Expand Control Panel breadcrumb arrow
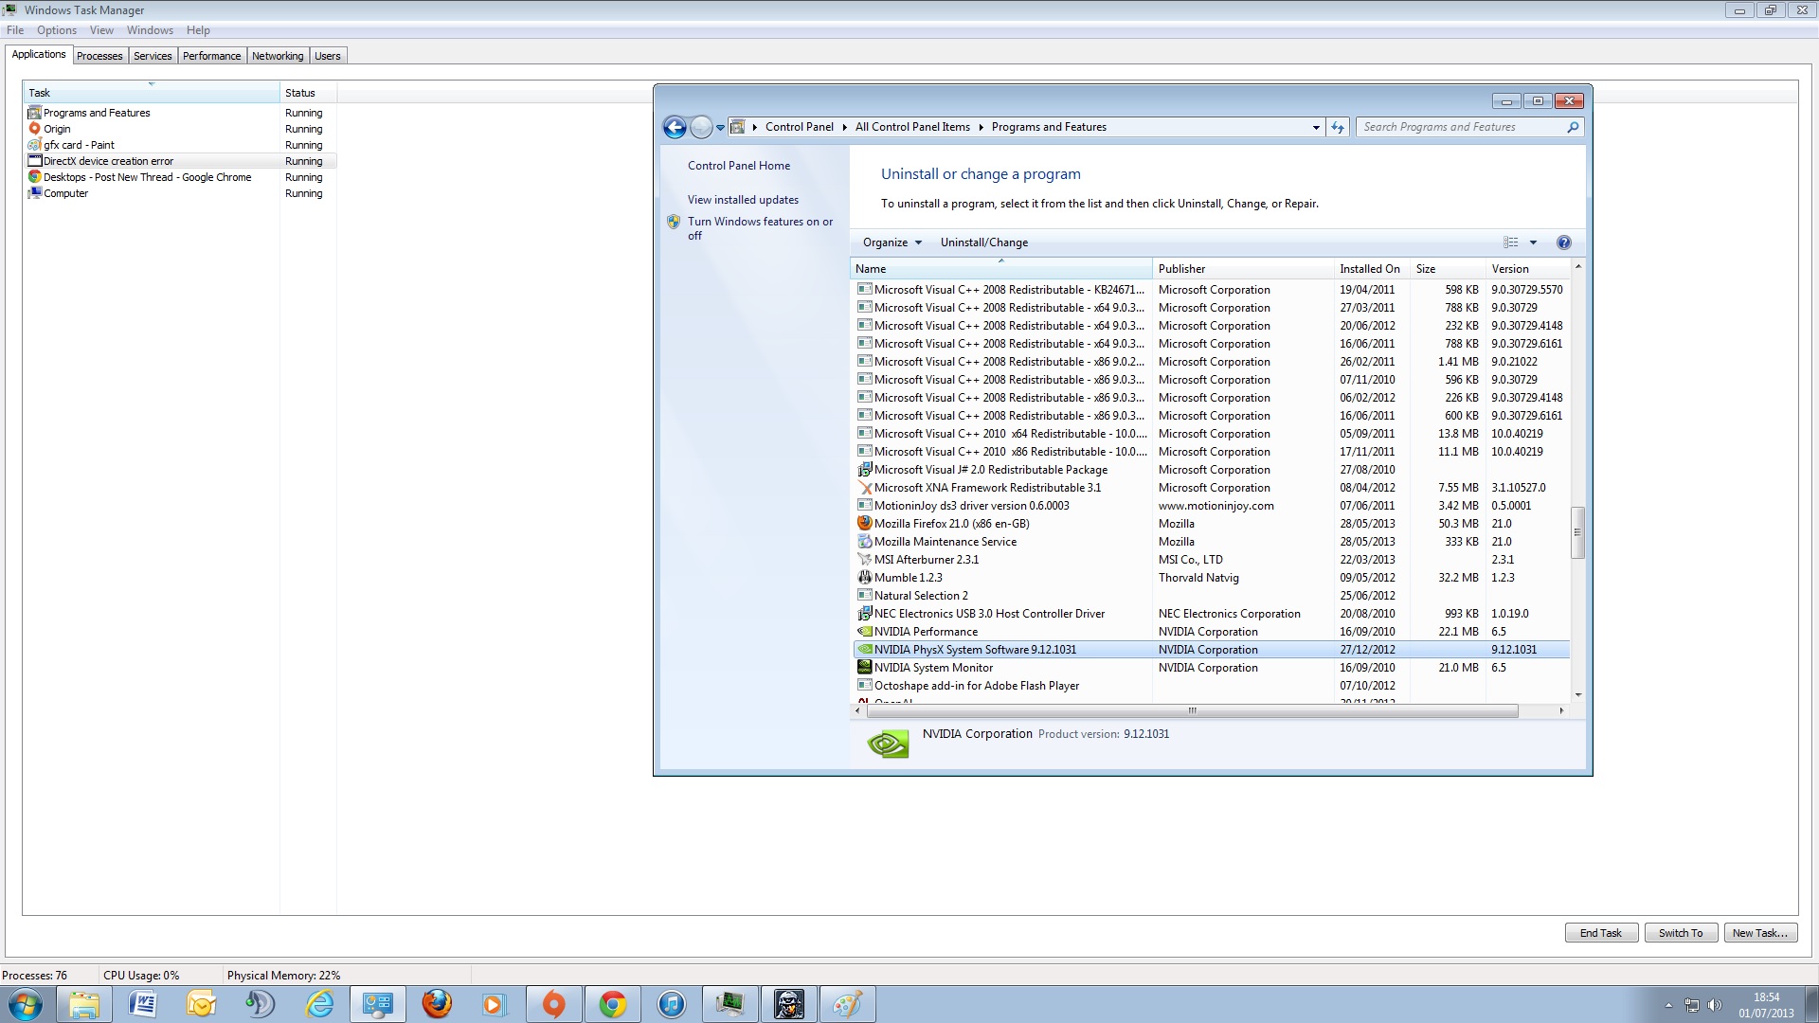 pyautogui.click(x=844, y=127)
